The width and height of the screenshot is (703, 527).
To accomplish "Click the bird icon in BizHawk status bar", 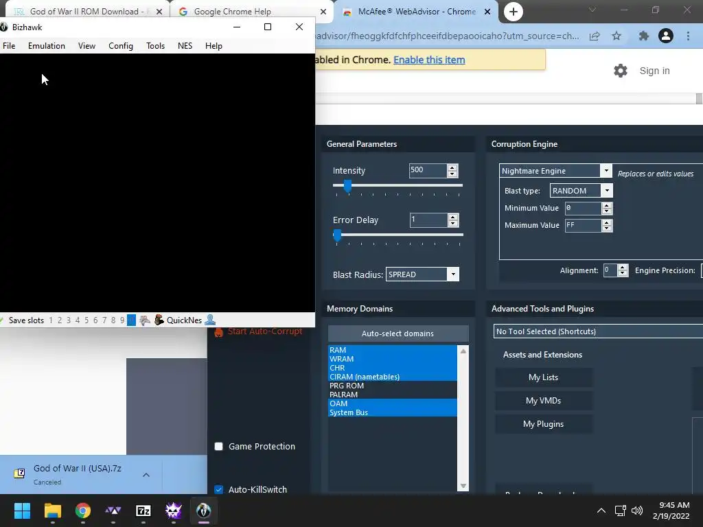I will (x=144, y=320).
